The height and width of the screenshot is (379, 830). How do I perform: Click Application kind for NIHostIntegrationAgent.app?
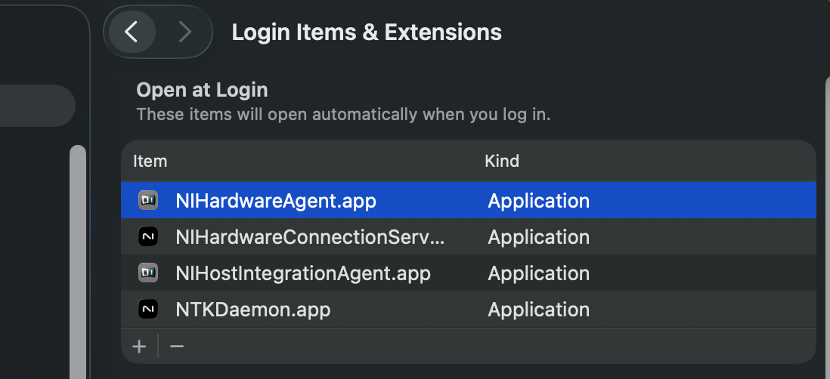click(x=538, y=273)
